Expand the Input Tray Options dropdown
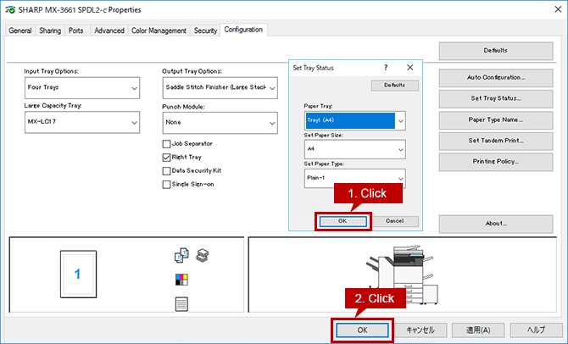This screenshot has height=344, width=568. [x=82, y=87]
